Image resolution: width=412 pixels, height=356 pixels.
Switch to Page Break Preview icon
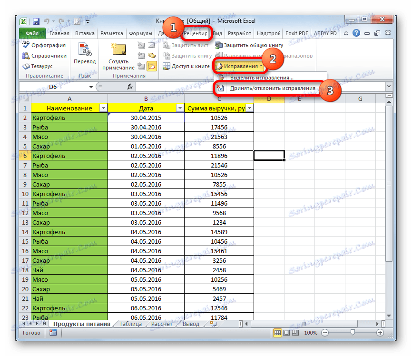295,333
